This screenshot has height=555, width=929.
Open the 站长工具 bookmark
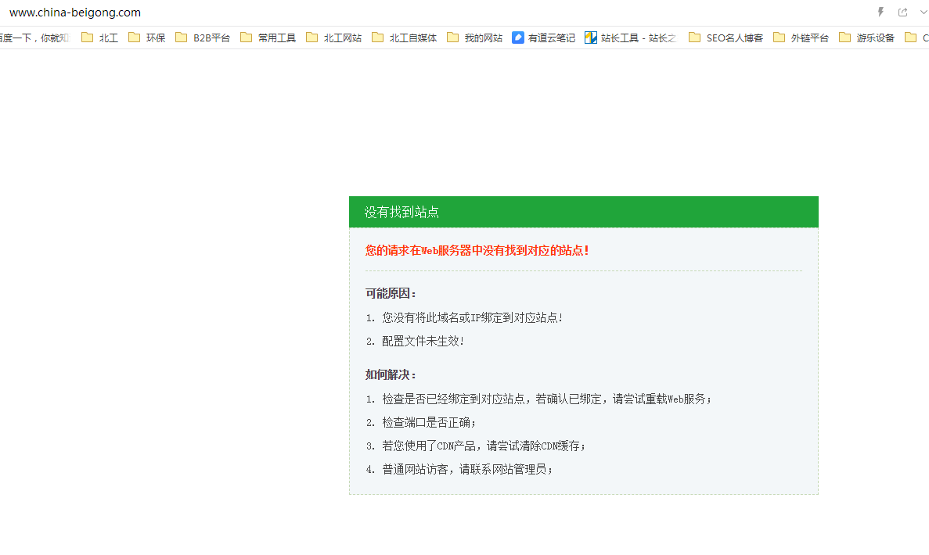tap(630, 38)
